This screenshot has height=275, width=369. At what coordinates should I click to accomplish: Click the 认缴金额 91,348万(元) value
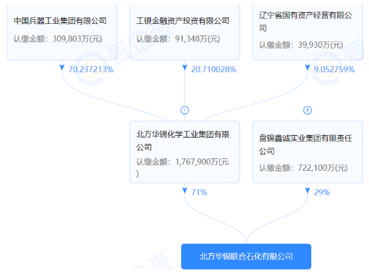point(178,39)
